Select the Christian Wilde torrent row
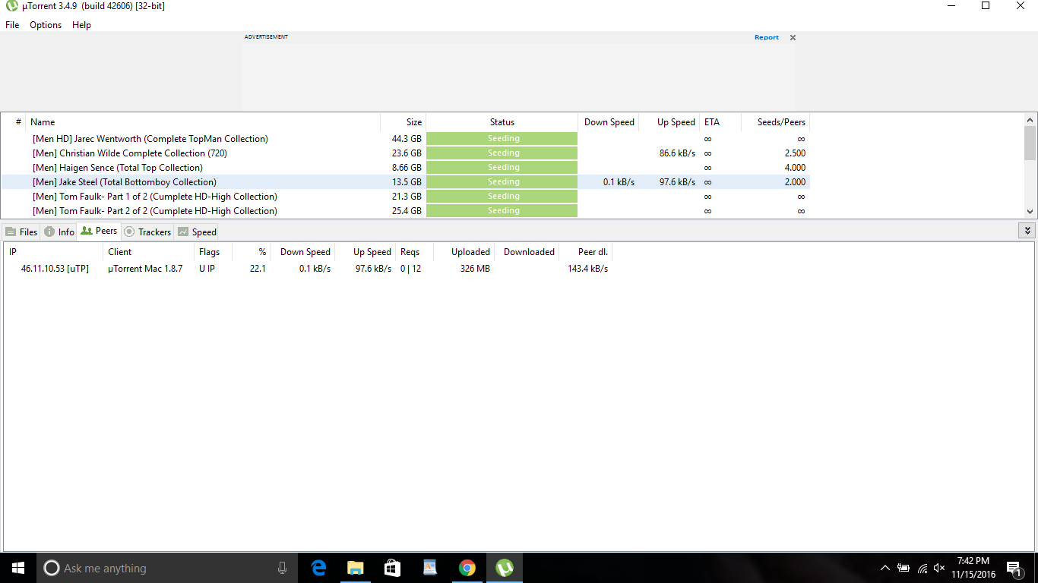Image resolution: width=1038 pixels, height=583 pixels. 129,153
